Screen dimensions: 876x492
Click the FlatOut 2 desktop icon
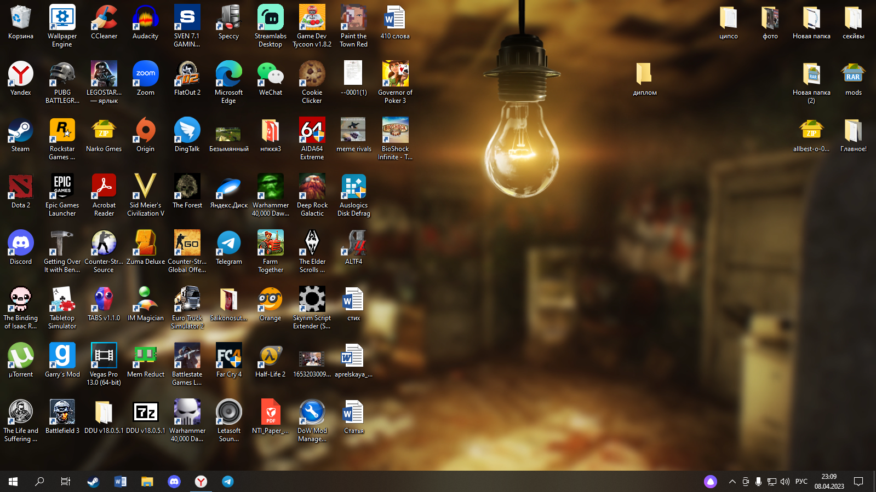click(187, 78)
